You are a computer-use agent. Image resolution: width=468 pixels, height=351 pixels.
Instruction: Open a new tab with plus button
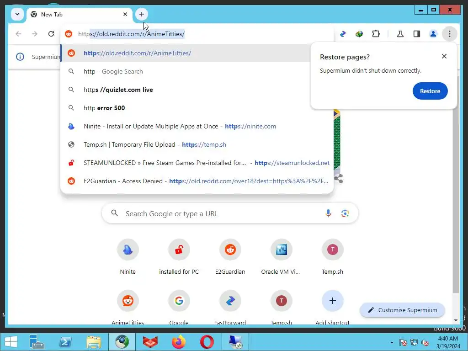[x=142, y=14]
